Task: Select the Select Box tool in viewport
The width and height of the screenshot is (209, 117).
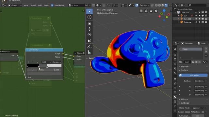Action: tap(89, 12)
